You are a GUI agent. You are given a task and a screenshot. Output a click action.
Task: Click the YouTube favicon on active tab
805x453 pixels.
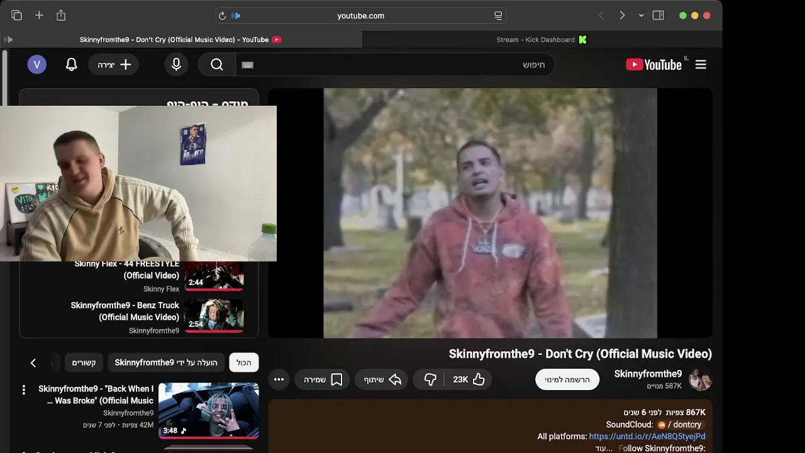[277, 40]
